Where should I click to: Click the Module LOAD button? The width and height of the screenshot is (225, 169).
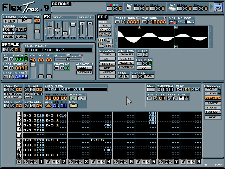tap(8, 30)
